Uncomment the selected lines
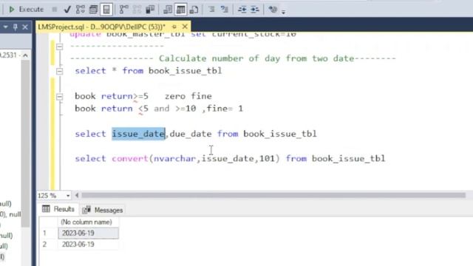Screen dimensions: 473x266 coord(225,10)
